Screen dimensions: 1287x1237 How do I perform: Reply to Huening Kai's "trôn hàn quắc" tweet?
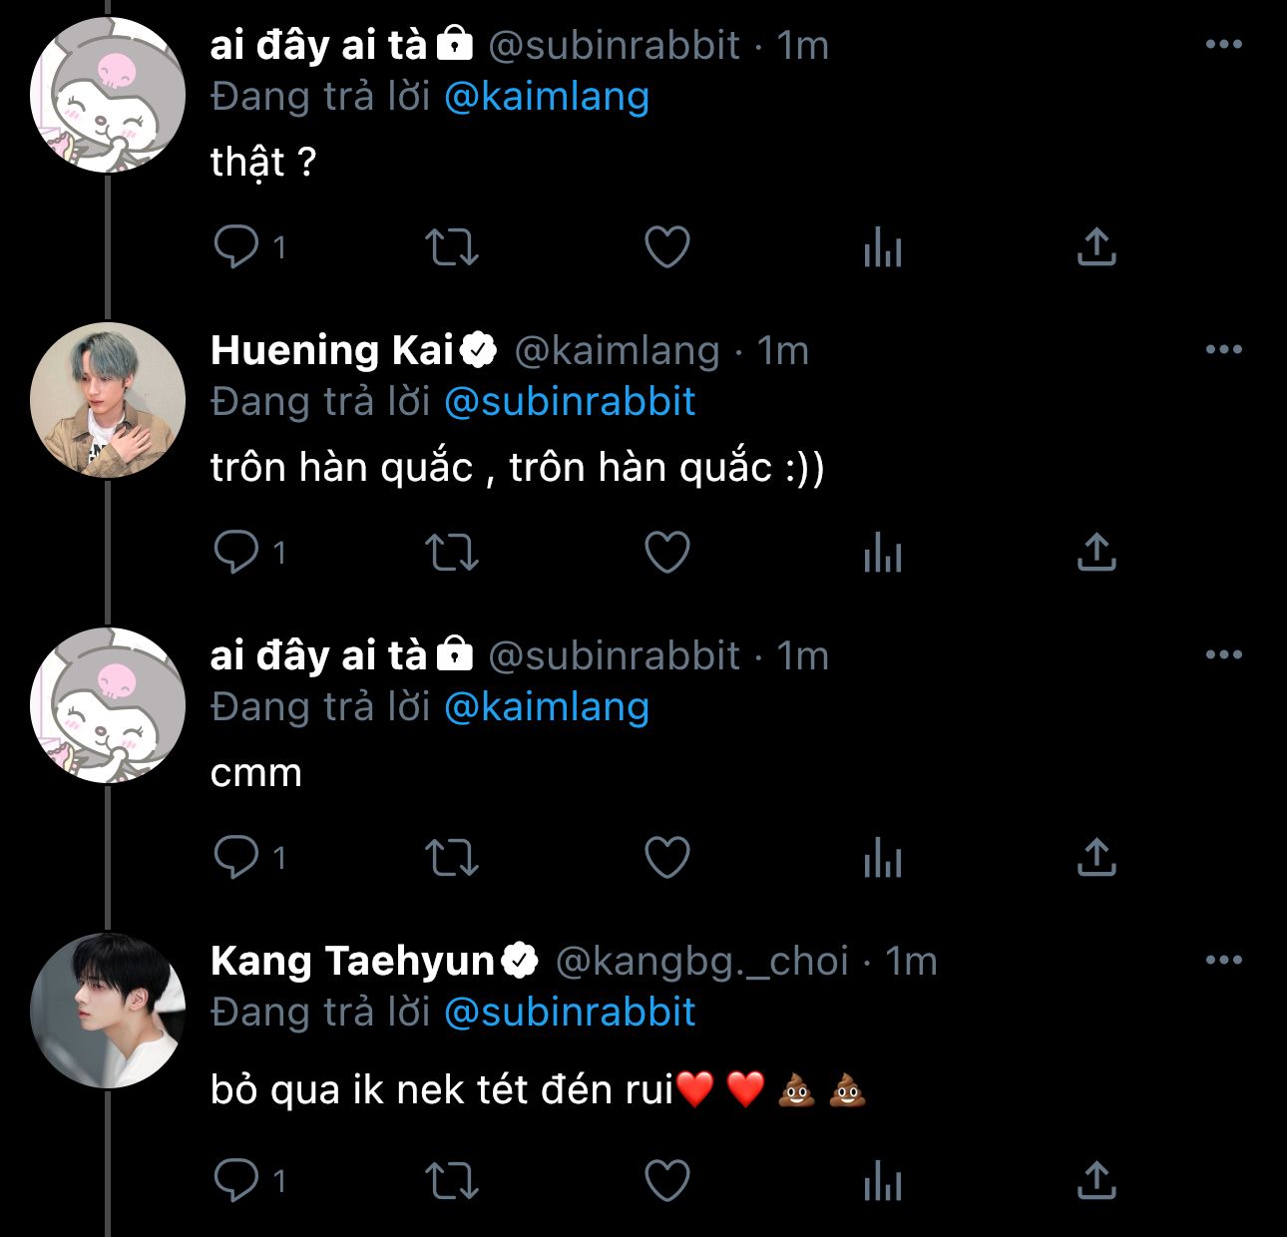(236, 553)
